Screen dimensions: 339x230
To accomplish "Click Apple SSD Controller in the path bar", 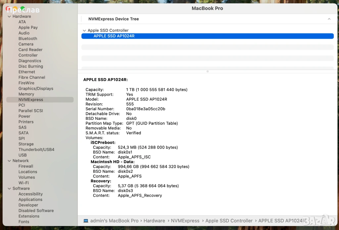I will click(229, 221).
